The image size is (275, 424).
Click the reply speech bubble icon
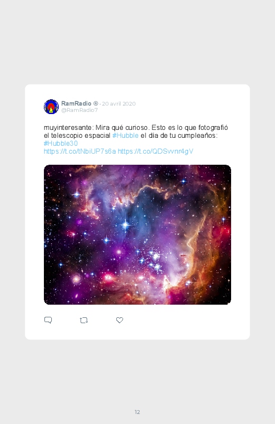point(48,320)
